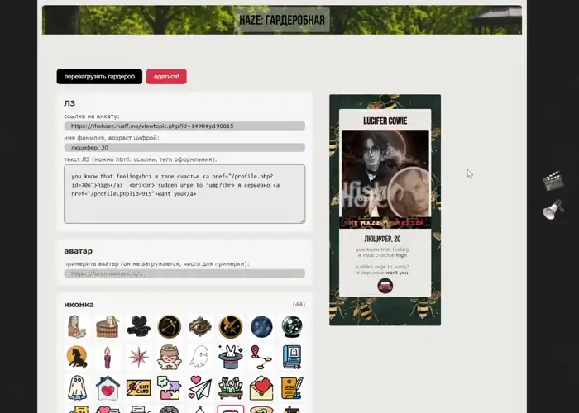Select the crowd holding signs icon

[231, 387]
